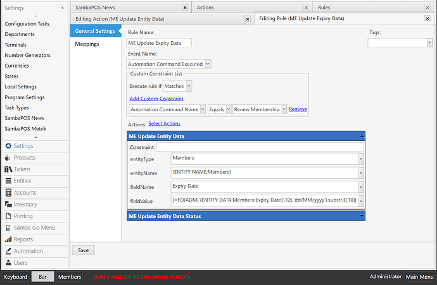The height and width of the screenshot is (285, 437).
Task: Open the entityName dropdown arrow
Action: coord(360,173)
